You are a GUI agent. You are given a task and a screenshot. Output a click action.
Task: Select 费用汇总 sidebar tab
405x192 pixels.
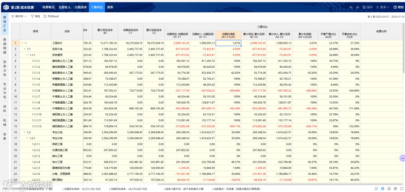(4, 23)
